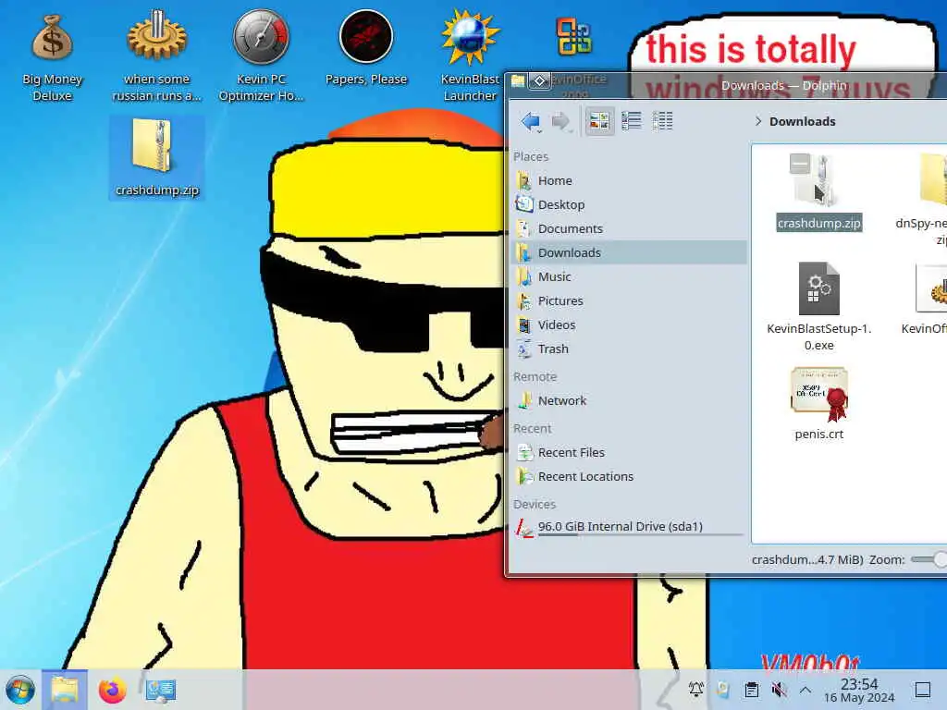Click the tray icon beside the notifications bell
The image size is (947, 710).
pyautogui.click(x=723, y=689)
